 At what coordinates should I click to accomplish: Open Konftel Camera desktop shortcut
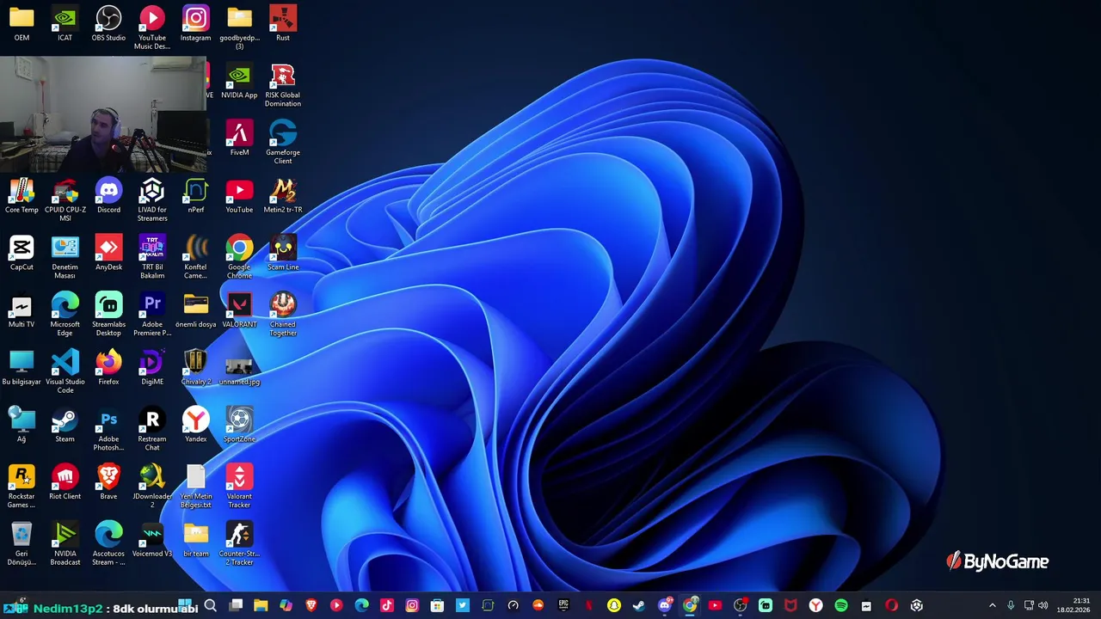(x=196, y=257)
